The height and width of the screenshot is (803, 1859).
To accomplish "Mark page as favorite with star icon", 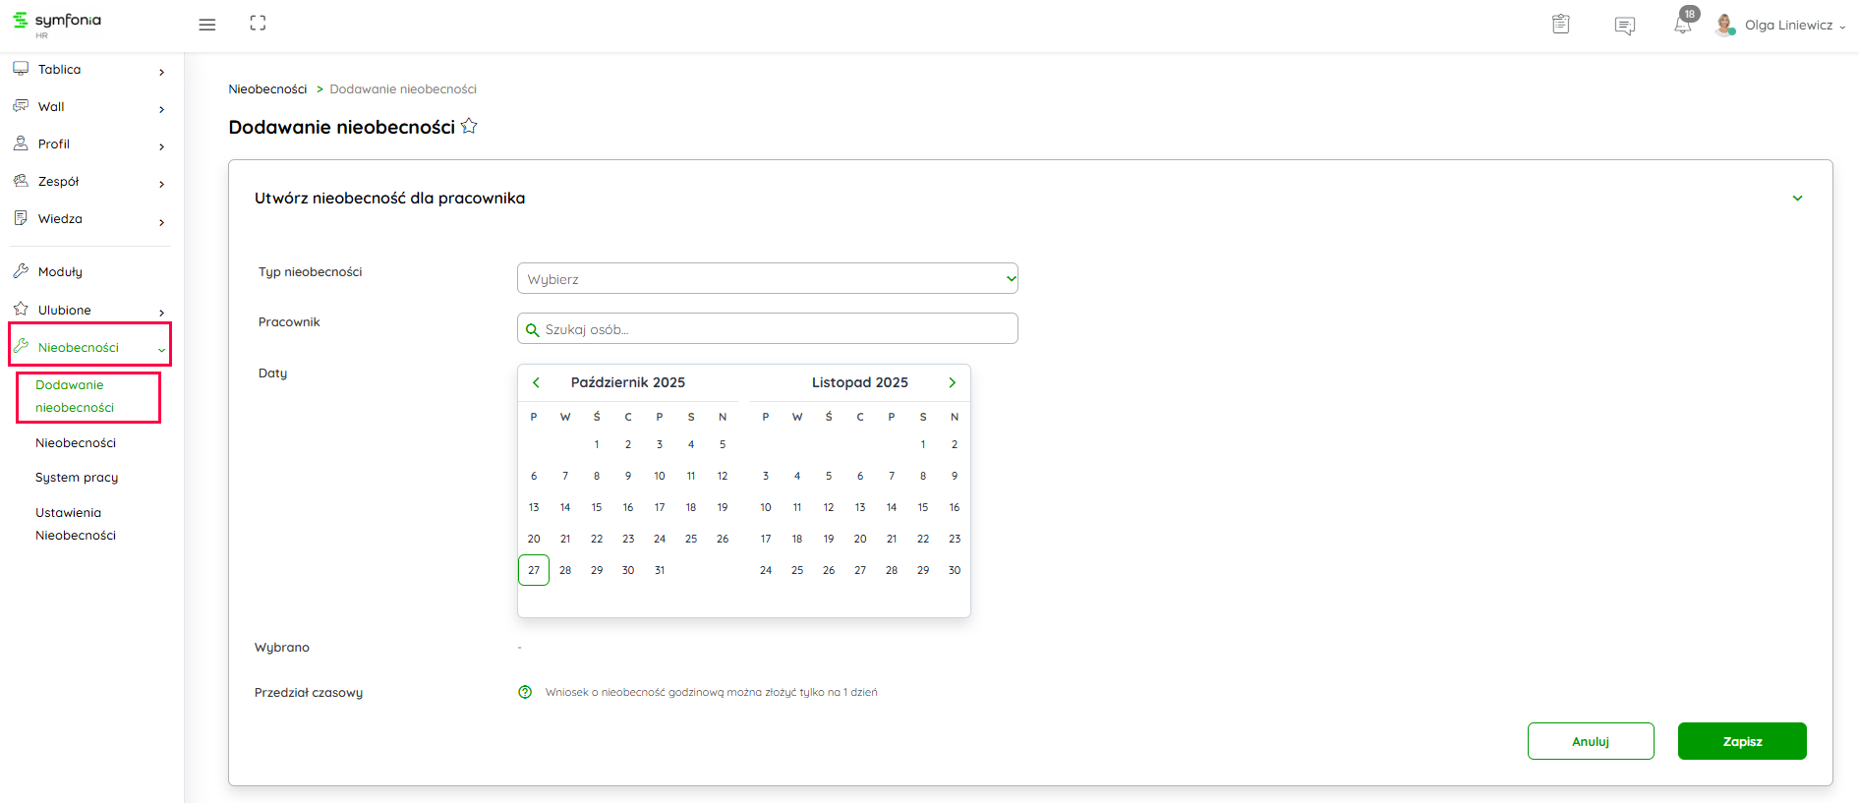I will (x=469, y=126).
